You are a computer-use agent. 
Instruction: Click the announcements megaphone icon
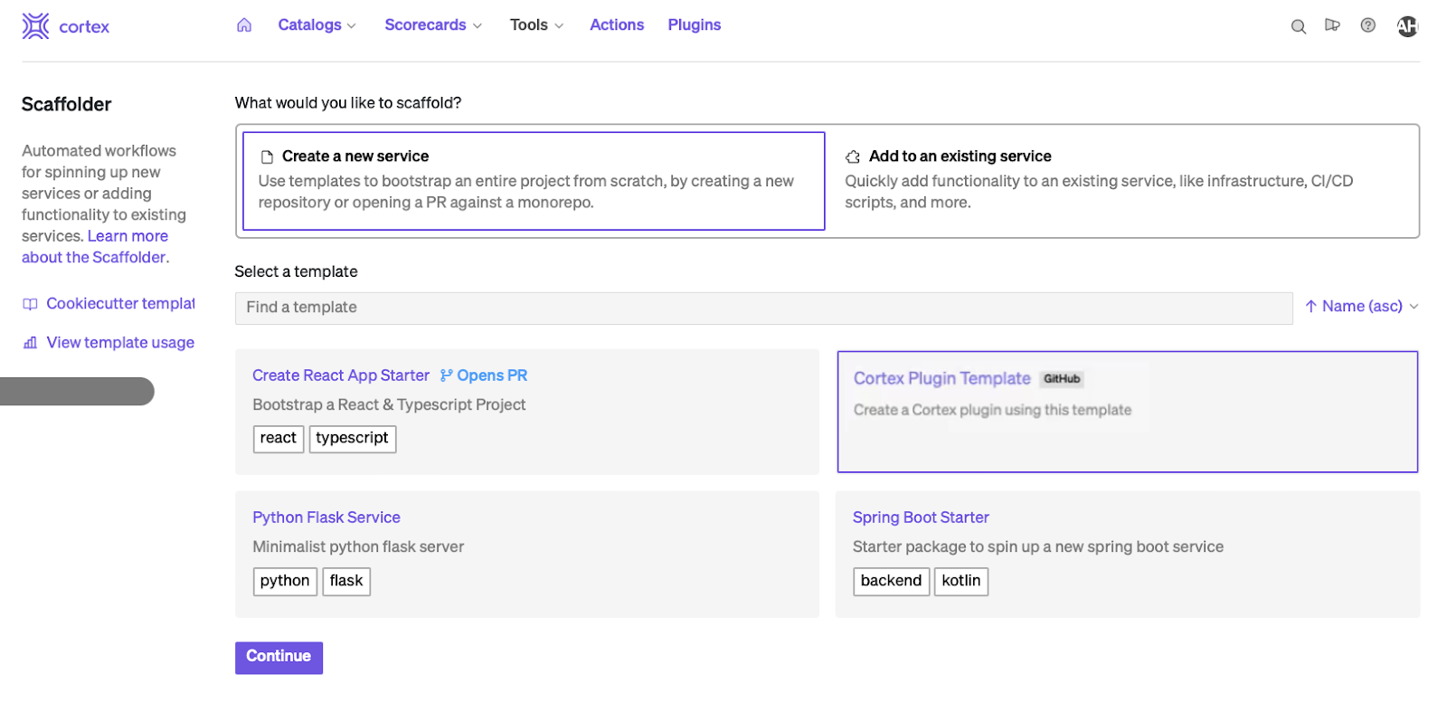[1332, 25]
